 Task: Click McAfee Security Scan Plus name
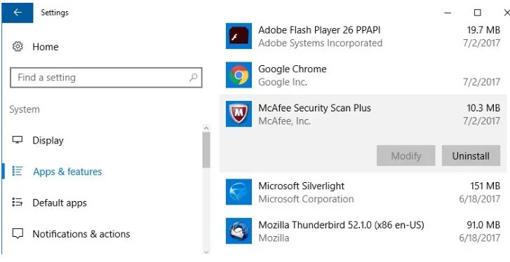point(314,108)
